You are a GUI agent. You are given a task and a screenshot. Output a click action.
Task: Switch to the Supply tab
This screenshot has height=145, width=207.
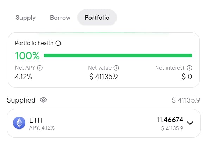pyautogui.click(x=26, y=18)
